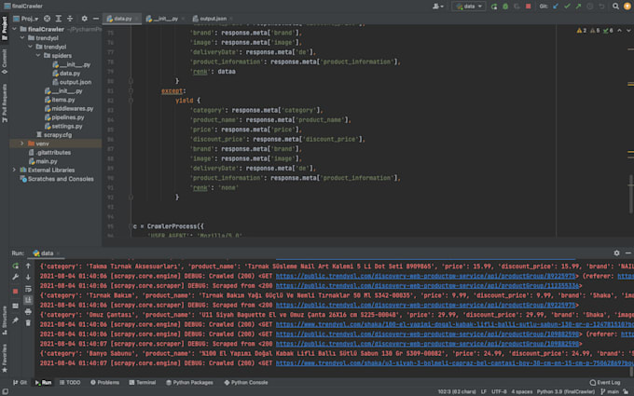The width and height of the screenshot is (634, 396).
Task: Toggle soft-wrap in Run console
Action: [x=28, y=289]
